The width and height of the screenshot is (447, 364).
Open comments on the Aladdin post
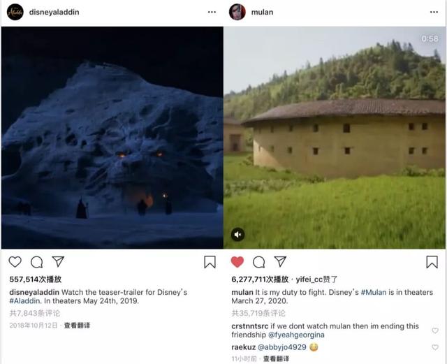37,262
